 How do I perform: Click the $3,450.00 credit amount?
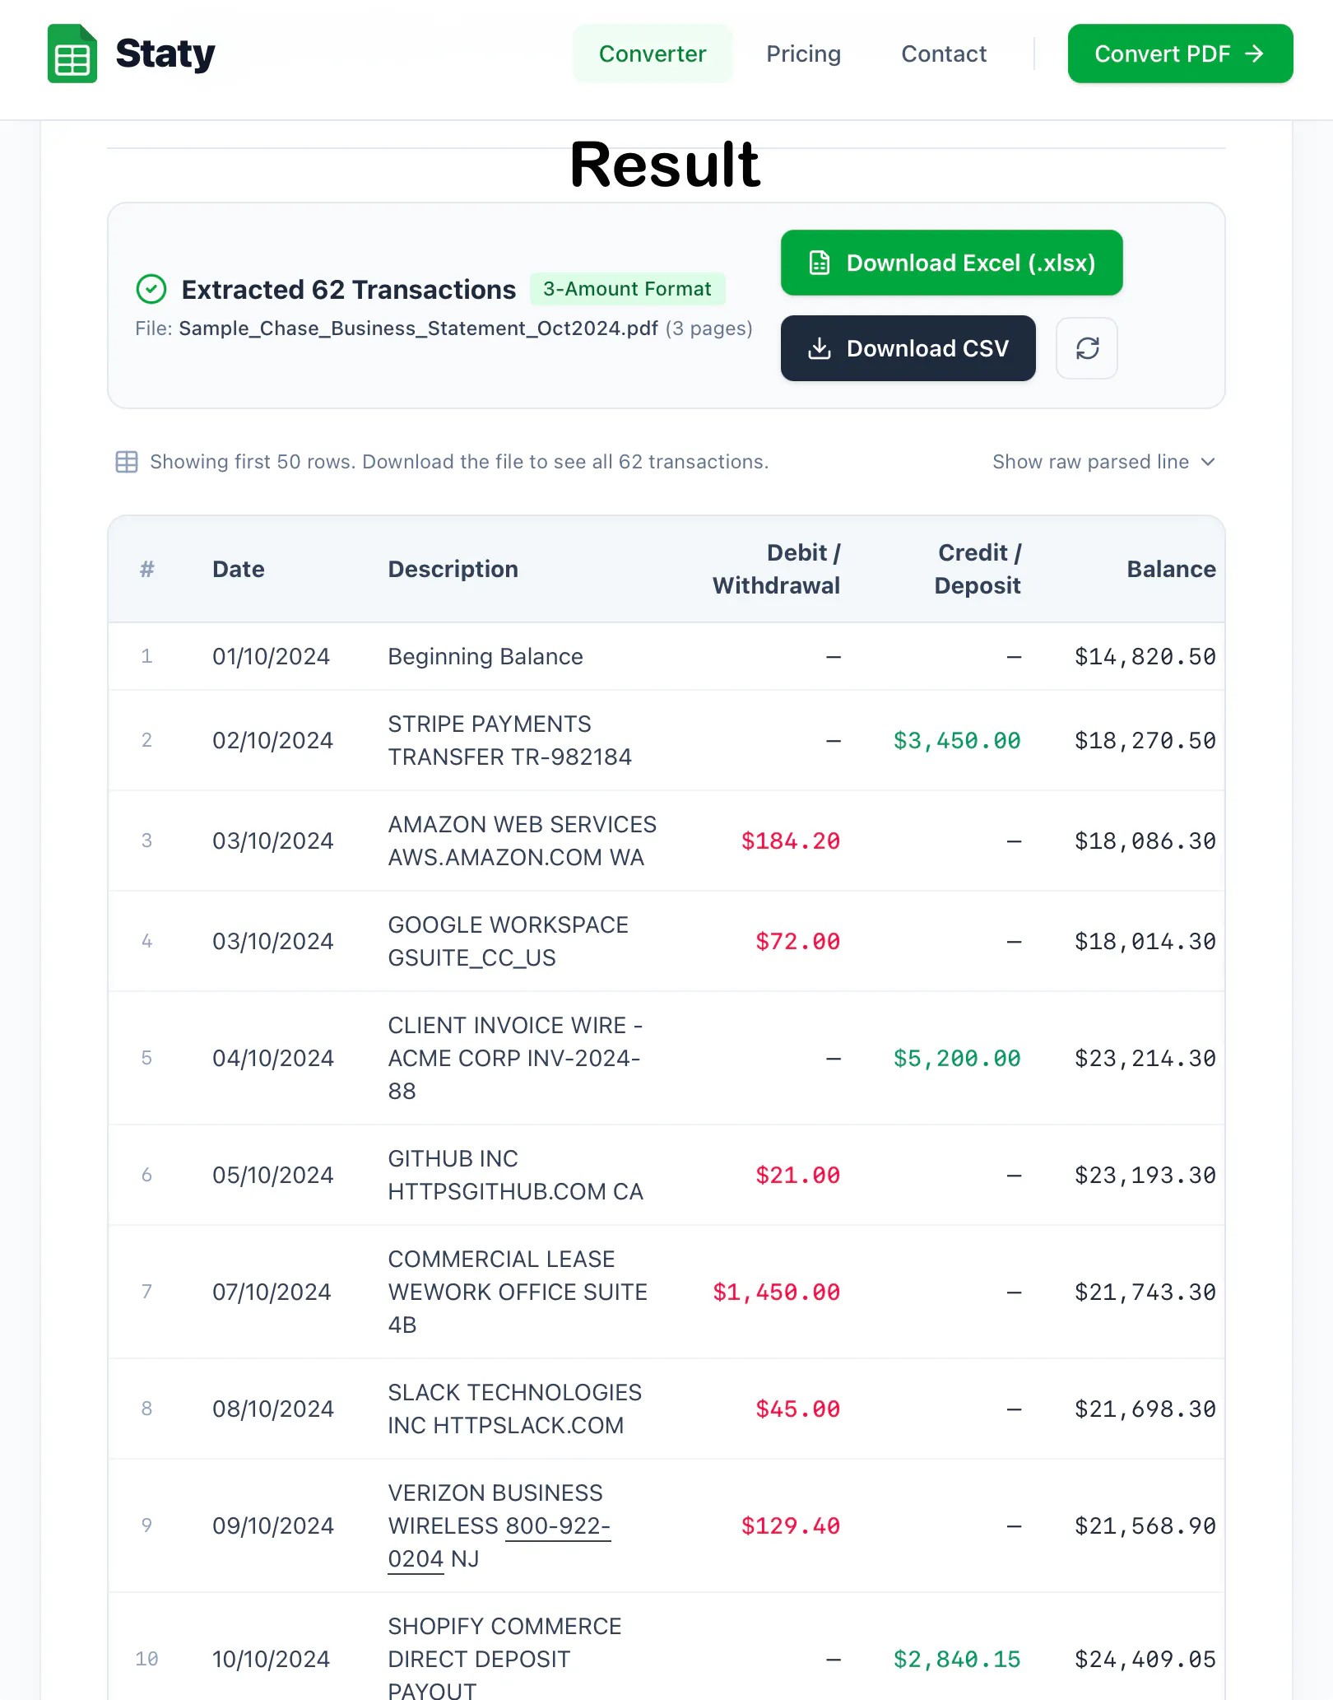click(957, 740)
